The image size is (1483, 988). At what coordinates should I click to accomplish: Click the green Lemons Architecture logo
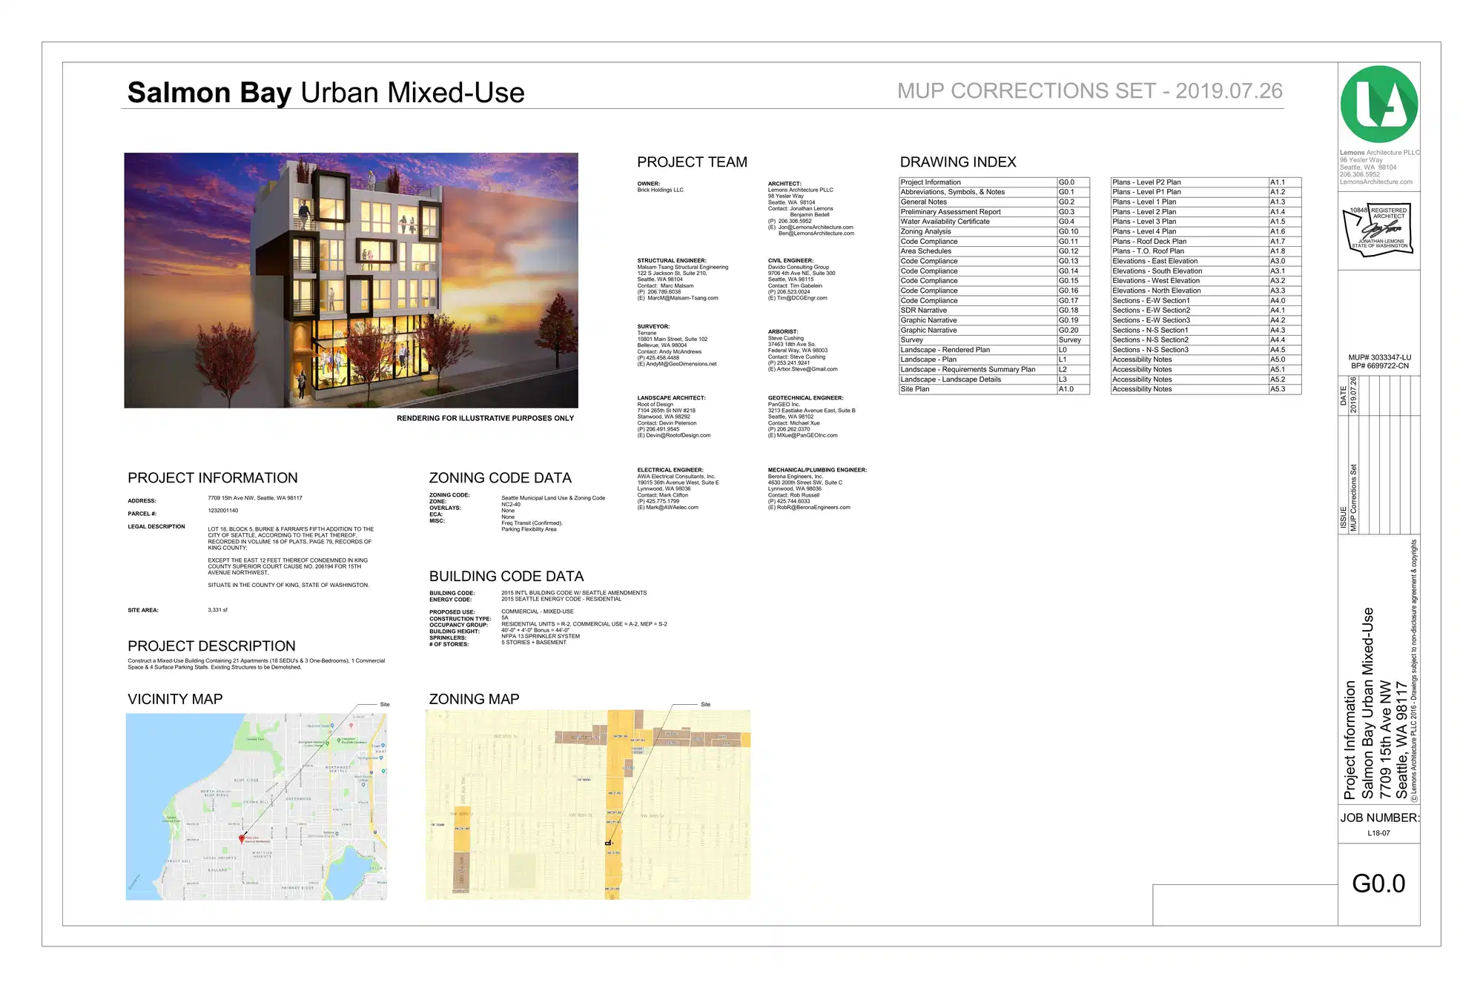point(1378,105)
